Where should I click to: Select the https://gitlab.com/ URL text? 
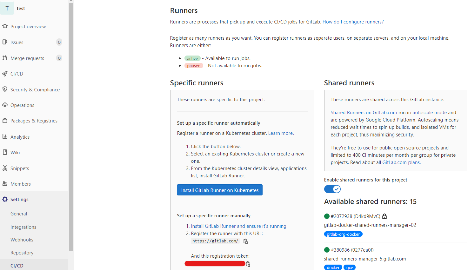pyautogui.click(x=215, y=241)
